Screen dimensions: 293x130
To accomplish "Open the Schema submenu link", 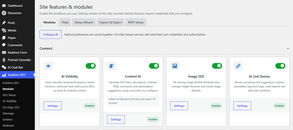I will click(x=7, y=119).
